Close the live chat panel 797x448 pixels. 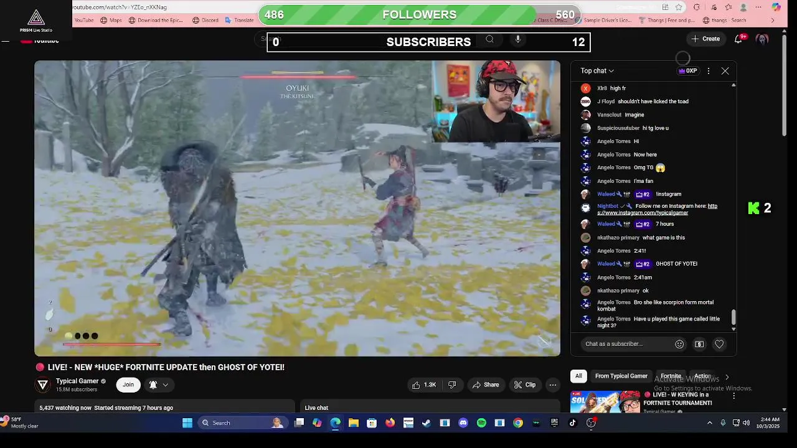tap(725, 71)
